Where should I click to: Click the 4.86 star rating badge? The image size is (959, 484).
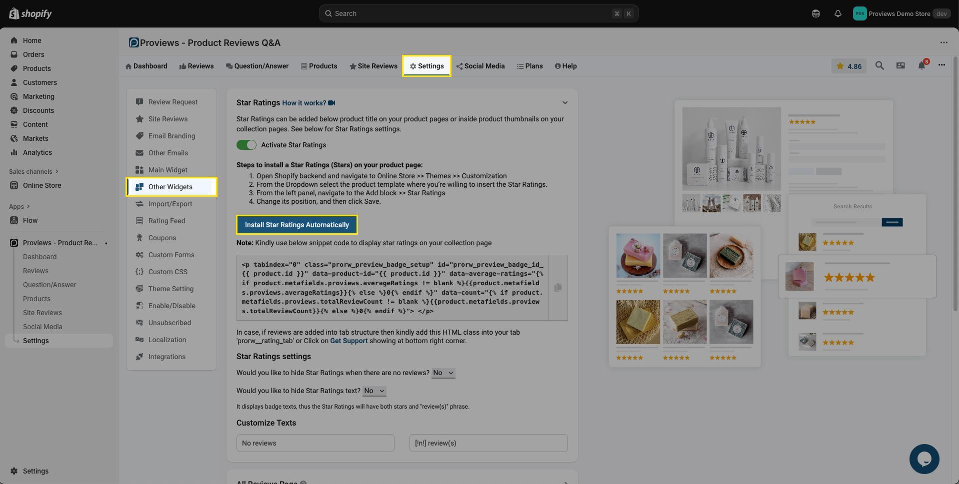[x=848, y=66]
